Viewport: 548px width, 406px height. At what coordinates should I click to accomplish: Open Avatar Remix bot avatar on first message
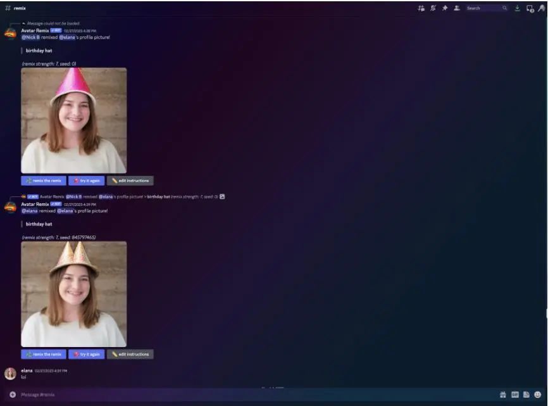(11, 34)
